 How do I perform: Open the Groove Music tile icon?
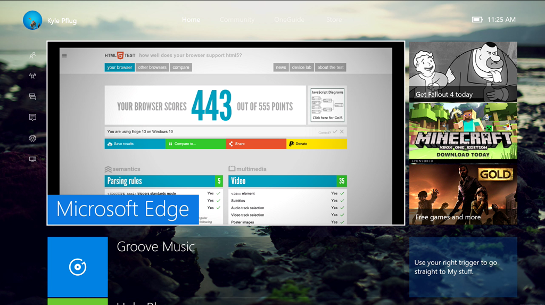[x=78, y=267]
